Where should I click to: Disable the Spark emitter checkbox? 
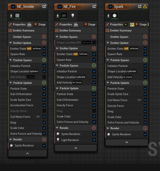pyautogui.click(x=110, y=7)
